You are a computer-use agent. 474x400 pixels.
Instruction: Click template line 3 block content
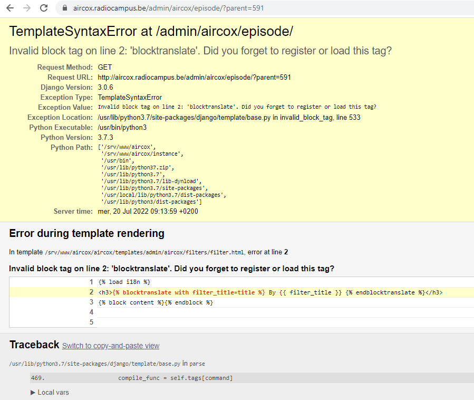point(156,302)
